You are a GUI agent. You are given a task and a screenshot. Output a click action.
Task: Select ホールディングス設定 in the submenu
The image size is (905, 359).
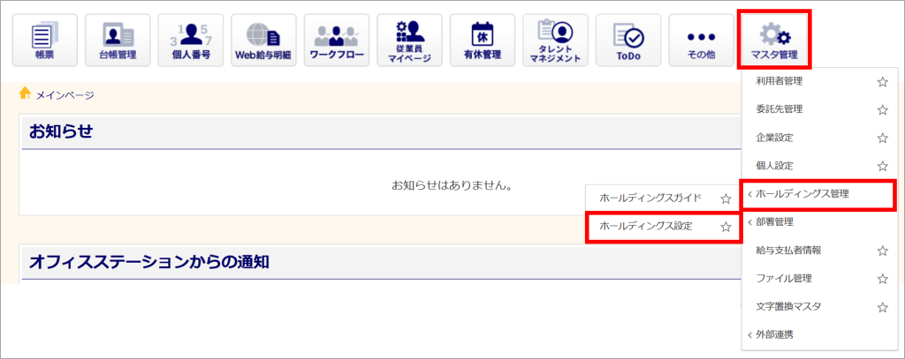point(646,227)
